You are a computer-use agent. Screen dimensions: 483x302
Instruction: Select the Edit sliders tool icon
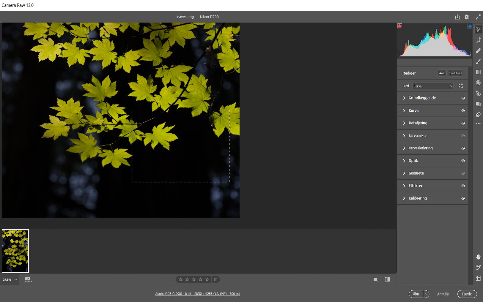478,29
